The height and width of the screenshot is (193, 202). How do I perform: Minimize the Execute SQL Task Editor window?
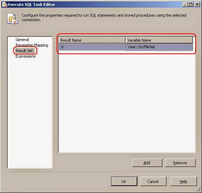coord(185,5)
